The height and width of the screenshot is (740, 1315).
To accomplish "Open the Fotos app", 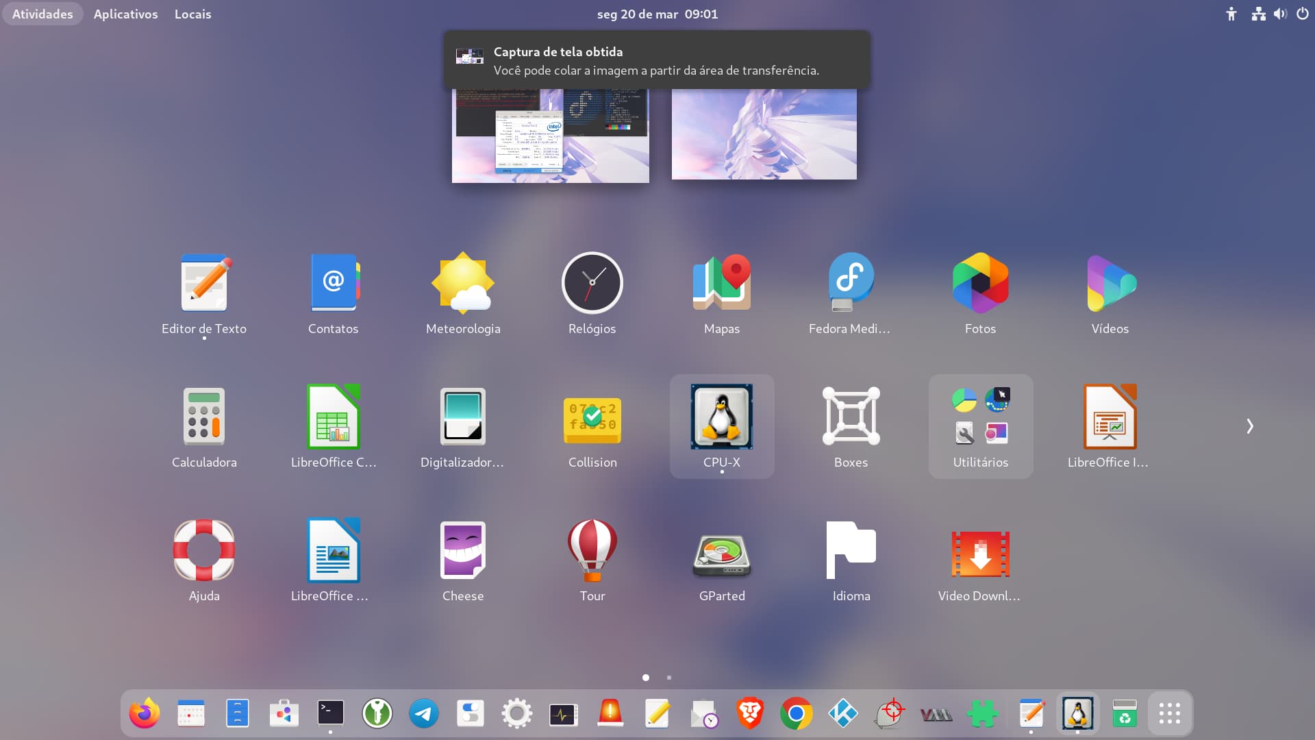I will 981,293.
